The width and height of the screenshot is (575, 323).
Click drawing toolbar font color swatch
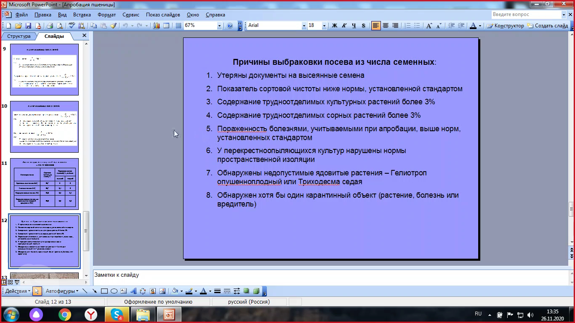tap(203, 291)
